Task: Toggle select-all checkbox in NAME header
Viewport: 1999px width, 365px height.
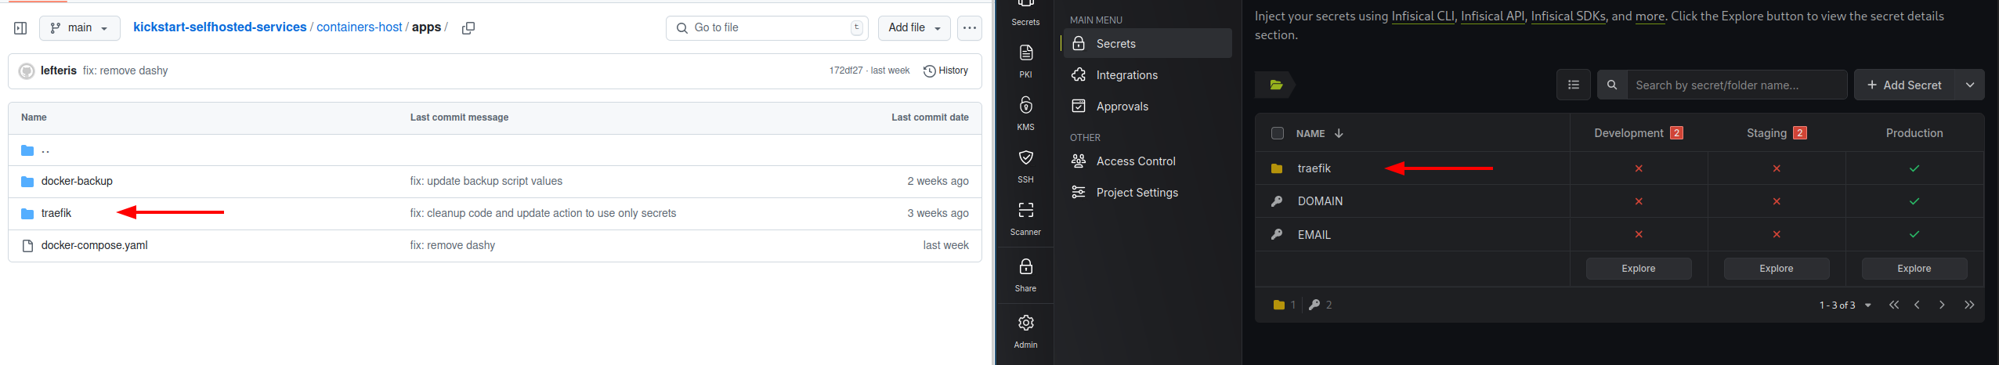Action: 1278,133
